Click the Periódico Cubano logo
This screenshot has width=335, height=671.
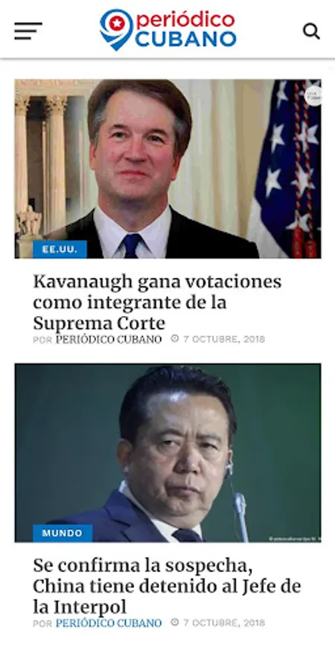[x=168, y=30]
